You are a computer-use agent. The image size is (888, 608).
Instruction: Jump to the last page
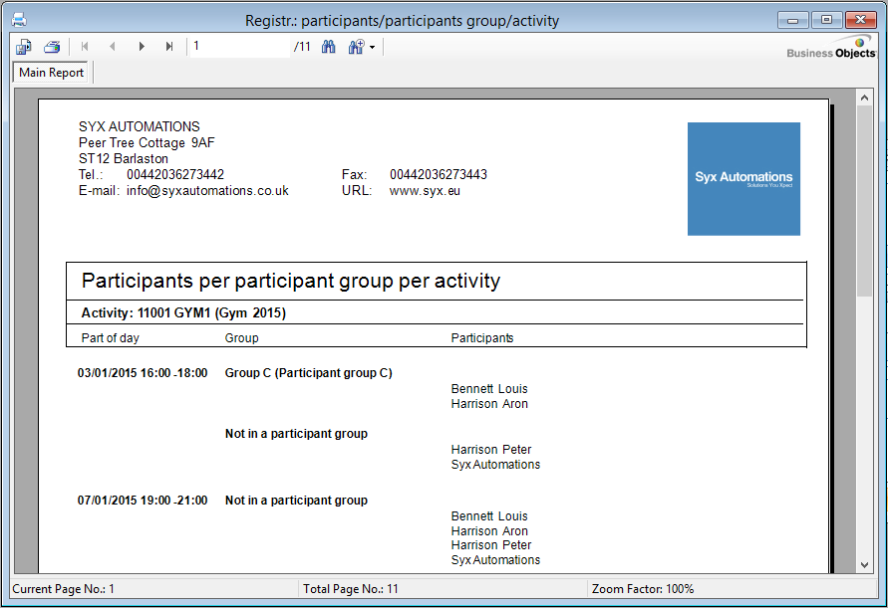pyautogui.click(x=169, y=47)
